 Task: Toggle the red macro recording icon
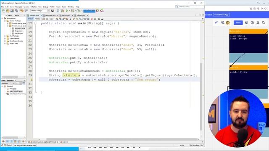click(x=92, y=19)
